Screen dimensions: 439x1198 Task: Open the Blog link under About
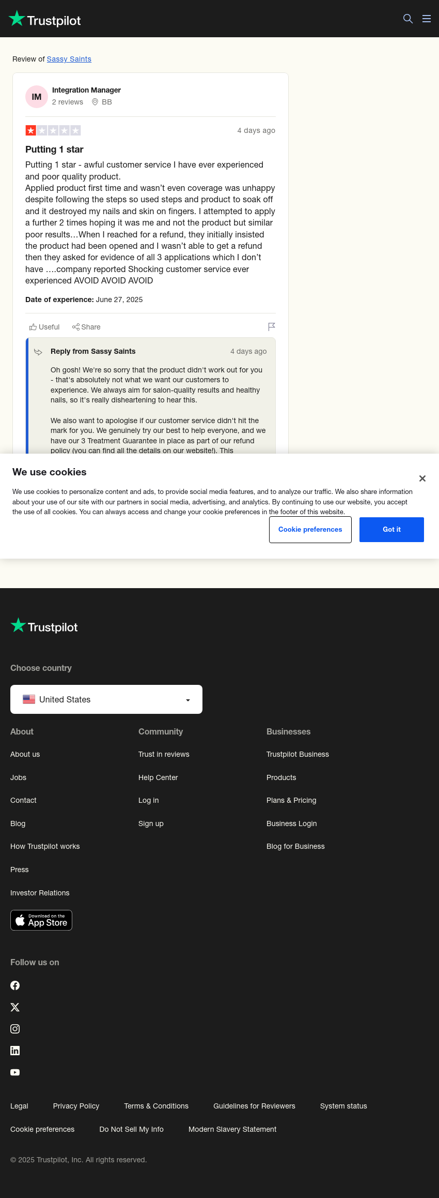coord(18,823)
